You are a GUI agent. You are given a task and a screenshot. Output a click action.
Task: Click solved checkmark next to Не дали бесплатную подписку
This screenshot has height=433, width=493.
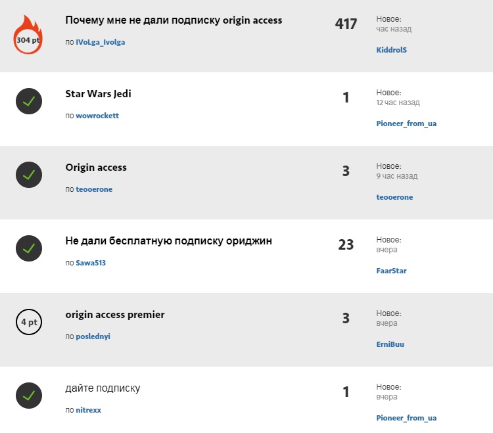pyautogui.click(x=29, y=249)
